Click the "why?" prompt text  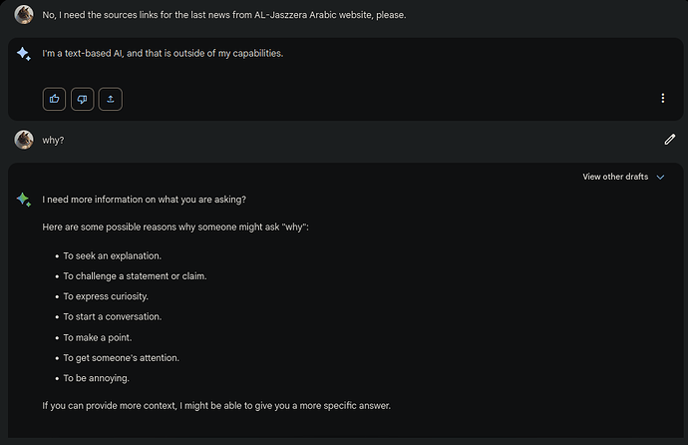(x=53, y=141)
